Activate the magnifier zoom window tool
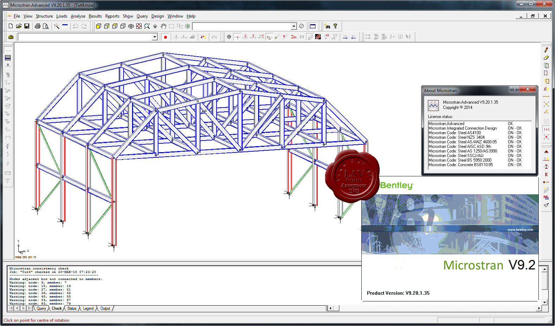Screen dimensions: 555x326 pyautogui.click(x=147, y=26)
